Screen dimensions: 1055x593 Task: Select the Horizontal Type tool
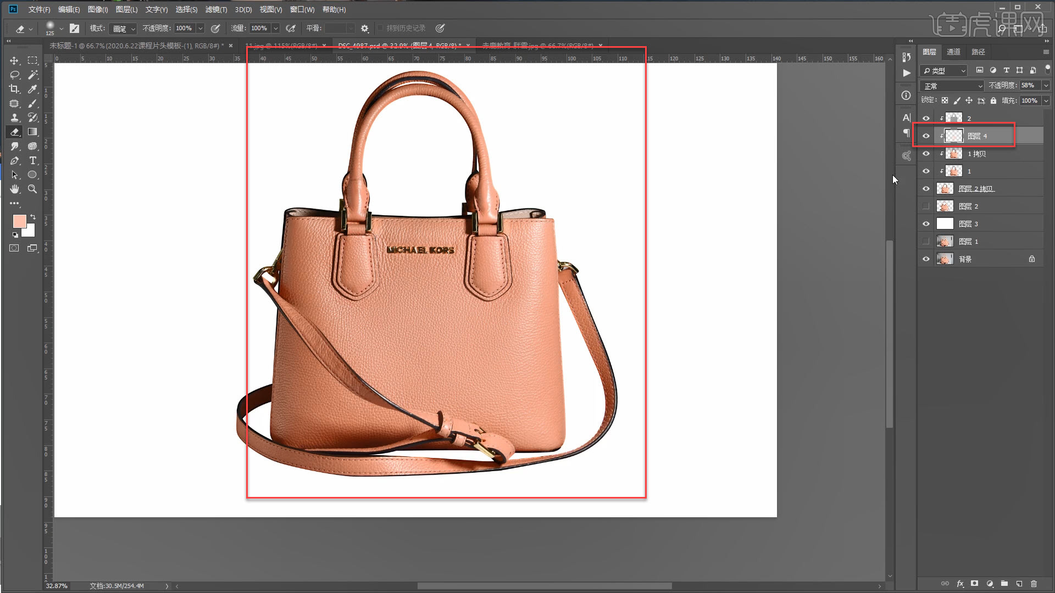click(32, 160)
